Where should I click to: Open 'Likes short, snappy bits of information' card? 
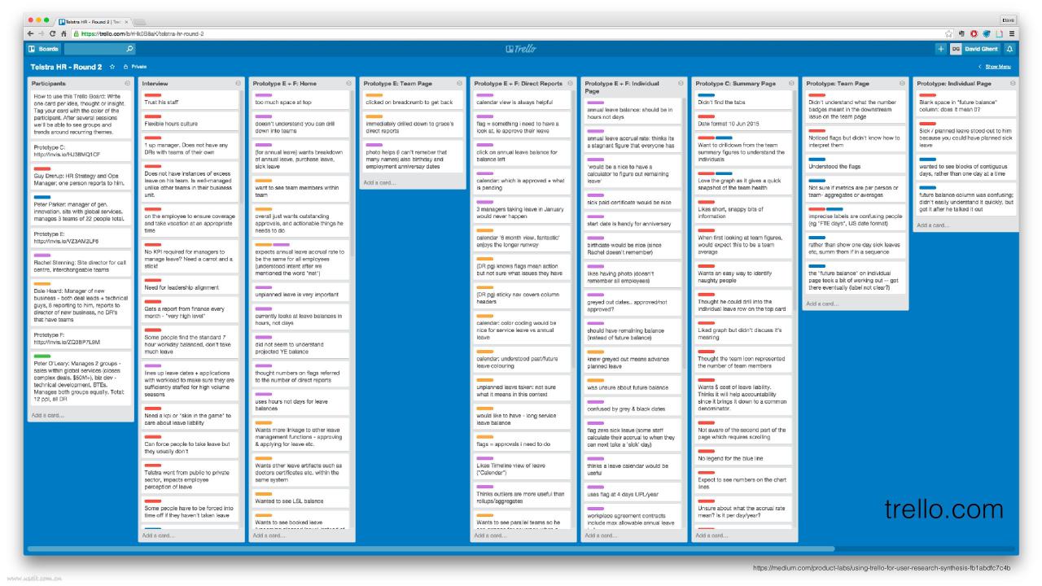(743, 210)
